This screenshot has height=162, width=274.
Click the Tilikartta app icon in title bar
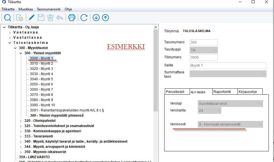[x=4, y=2]
